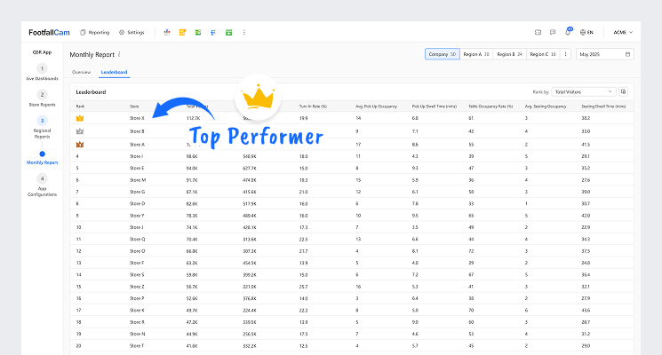Click the blue app icon in toolbar
Screen dimensions: 662x355
pyautogui.click(x=213, y=33)
